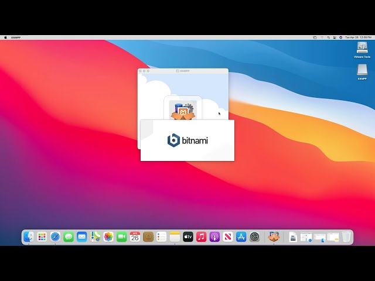Image resolution: width=375 pixels, height=281 pixels.
Task: Open Spotlight search in menu bar
Action: tap(328, 37)
